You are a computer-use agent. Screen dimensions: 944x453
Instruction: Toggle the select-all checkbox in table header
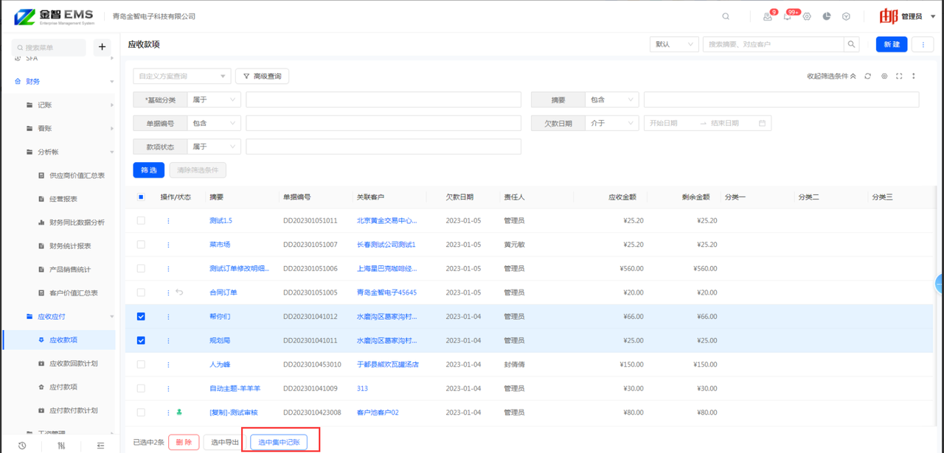[x=141, y=197]
